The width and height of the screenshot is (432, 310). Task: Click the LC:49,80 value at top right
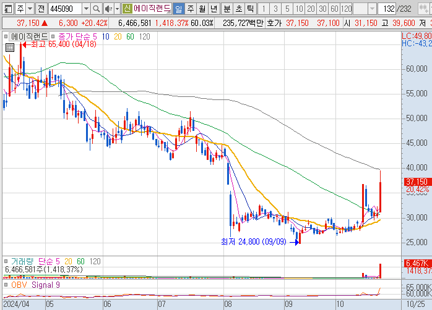tap(417, 36)
